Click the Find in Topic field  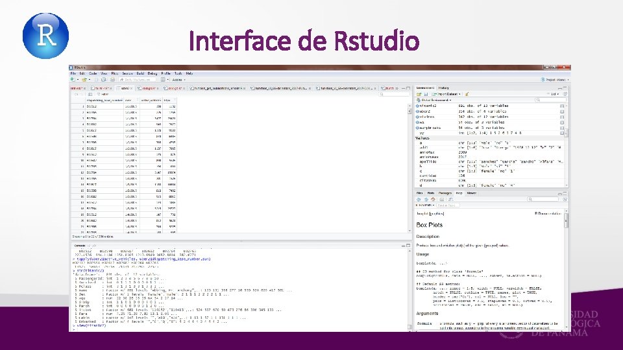448,205
